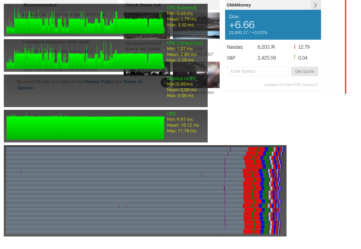Select S&P's green up-arrow indicator
Screen dimensions: 361x249
coord(294,58)
